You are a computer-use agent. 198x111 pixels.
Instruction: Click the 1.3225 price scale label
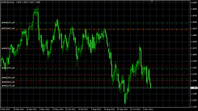pyautogui.click(x=194, y=100)
